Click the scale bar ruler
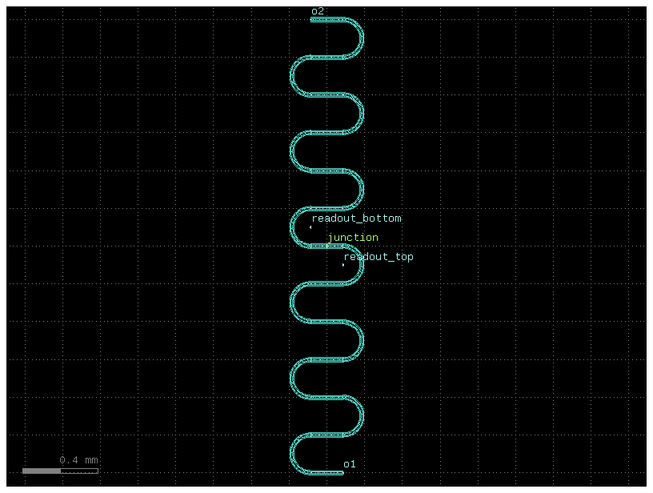This screenshot has height=493, width=653. tap(60, 471)
